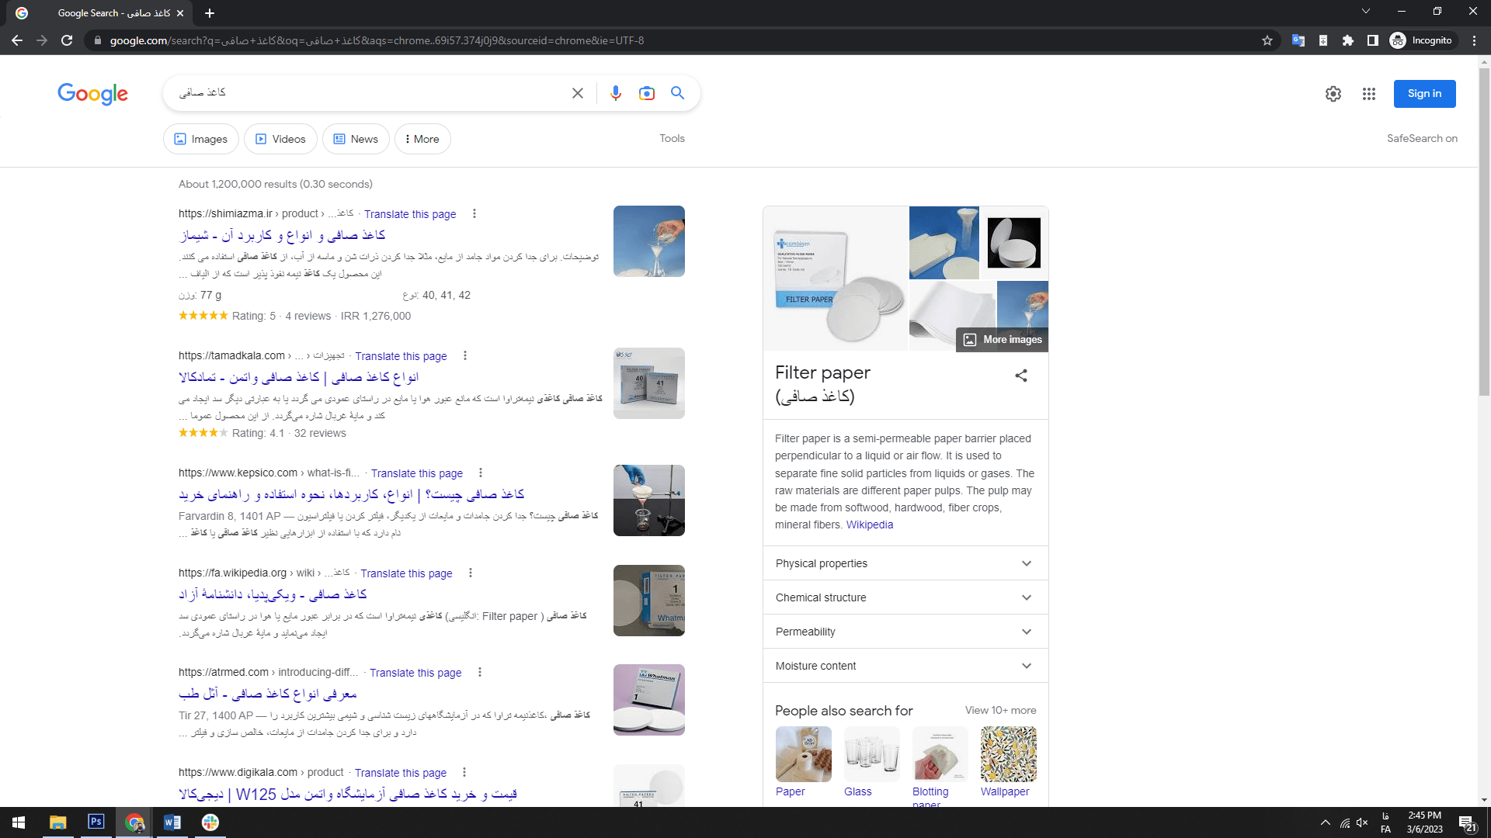Open SafeSearch on settings
Image resolution: width=1491 pixels, height=838 pixels.
(1422, 138)
